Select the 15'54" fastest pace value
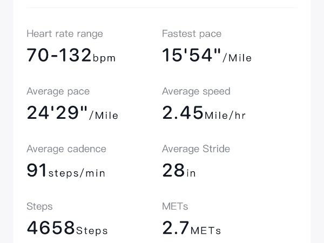 tap(192, 55)
